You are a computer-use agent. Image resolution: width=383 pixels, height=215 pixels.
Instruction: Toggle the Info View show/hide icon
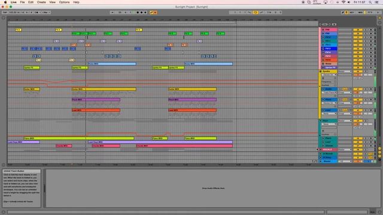coord(4,213)
